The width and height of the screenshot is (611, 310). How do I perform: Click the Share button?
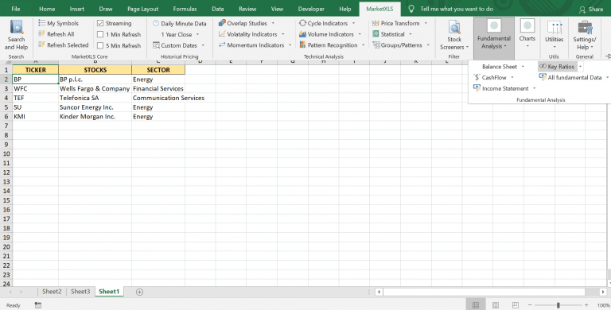click(591, 9)
